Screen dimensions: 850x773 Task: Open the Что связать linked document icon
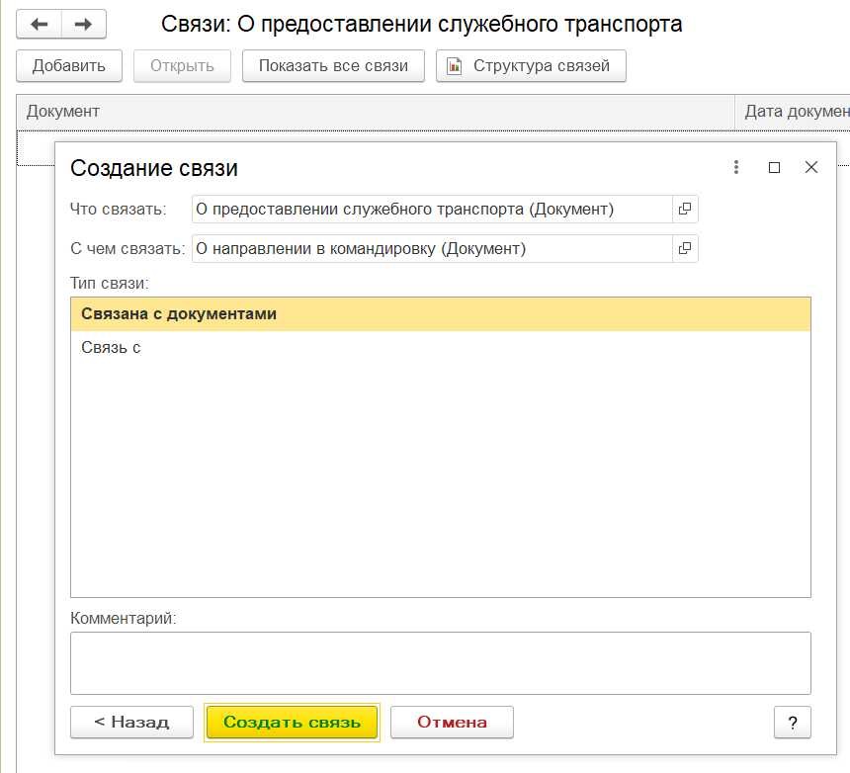(x=685, y=210)
